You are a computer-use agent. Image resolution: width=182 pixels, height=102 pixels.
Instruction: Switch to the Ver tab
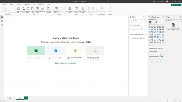[34, 5]
